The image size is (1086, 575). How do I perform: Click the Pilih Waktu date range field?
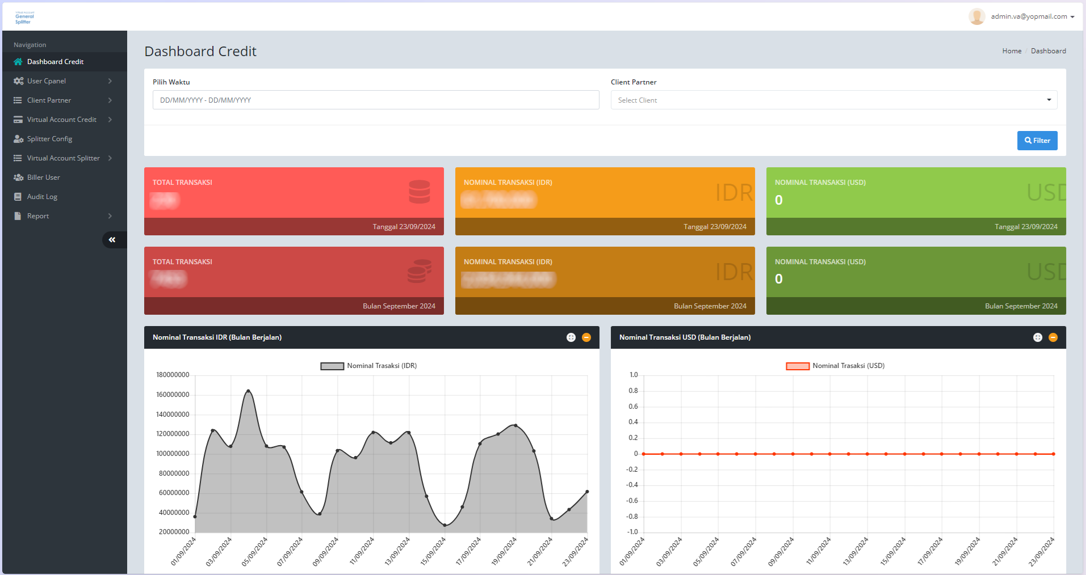click(x=375, y=100)
